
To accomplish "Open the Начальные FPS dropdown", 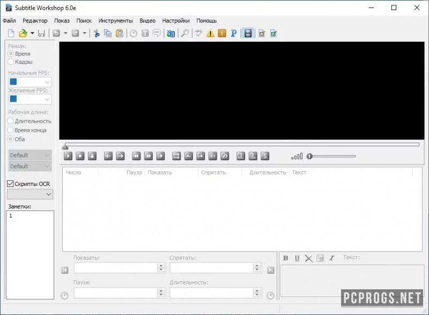I will click(30, 82).
